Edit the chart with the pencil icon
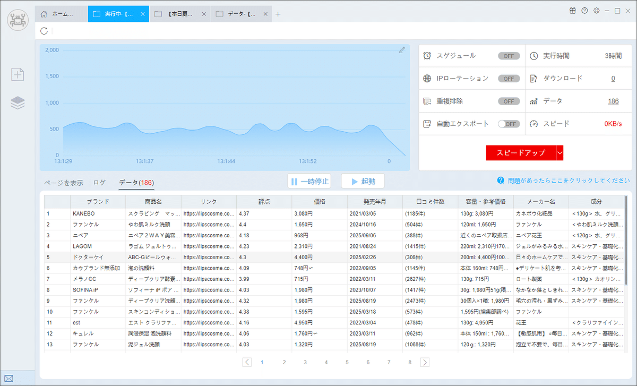The height and width of the screenshot is (386, 637). 402,50
